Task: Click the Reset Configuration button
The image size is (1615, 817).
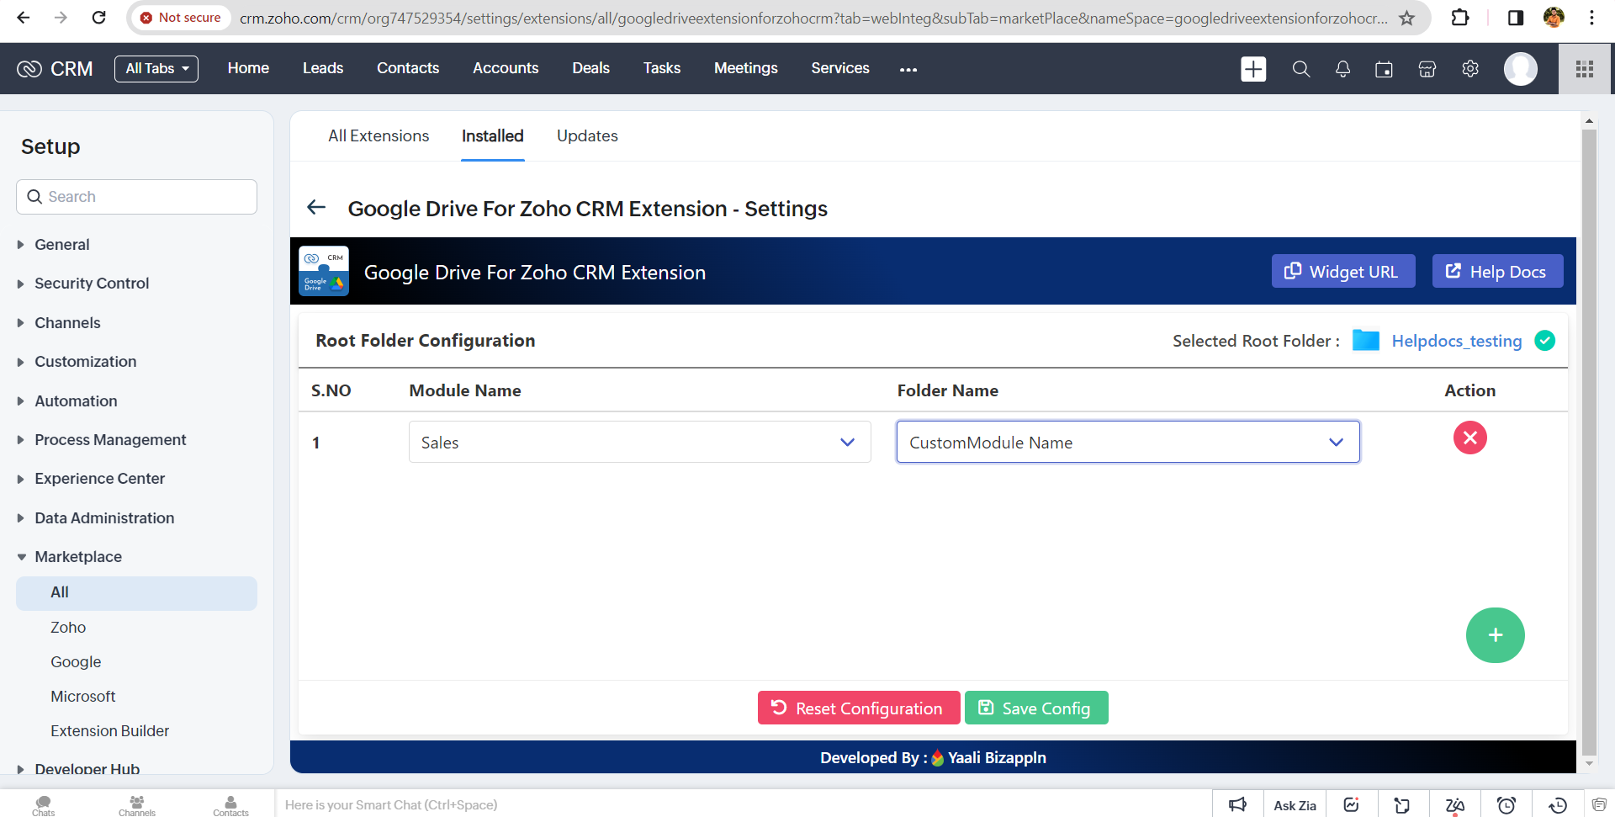Action: pos(858,708)
